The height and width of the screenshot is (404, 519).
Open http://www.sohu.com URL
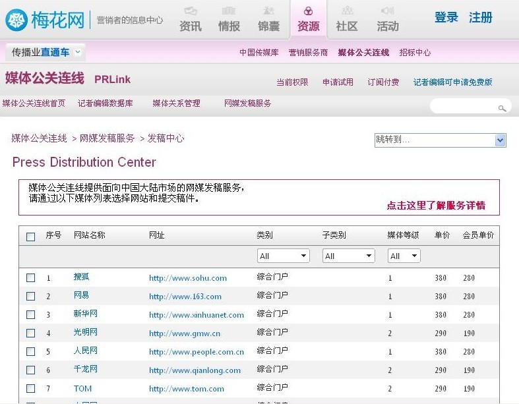pos(188,278)
